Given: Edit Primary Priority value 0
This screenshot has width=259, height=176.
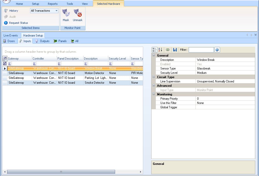Looking at the screenshot, I should click(225, 98).
